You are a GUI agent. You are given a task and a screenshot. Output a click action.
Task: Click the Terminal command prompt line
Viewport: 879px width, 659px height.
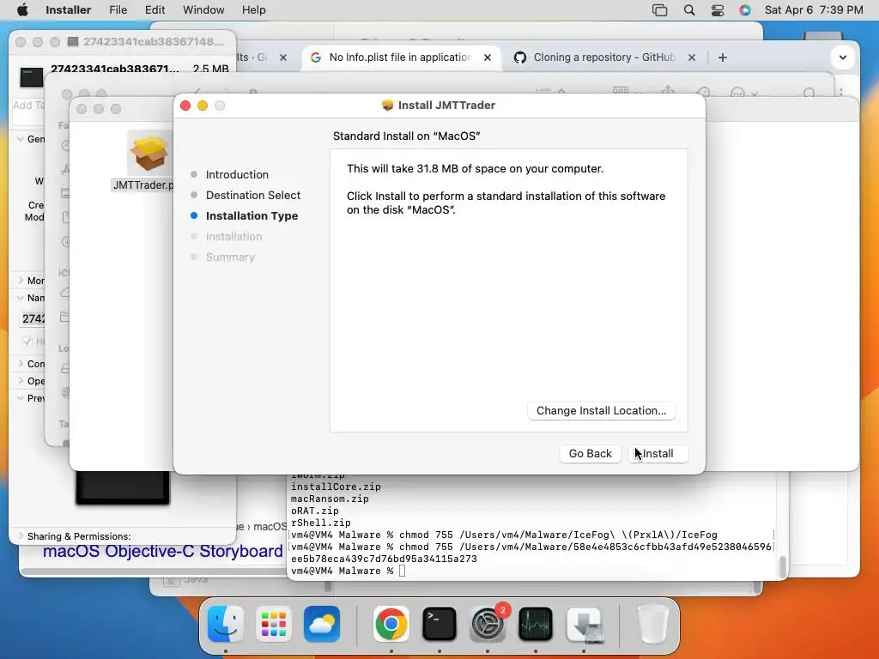click(348, 571)
